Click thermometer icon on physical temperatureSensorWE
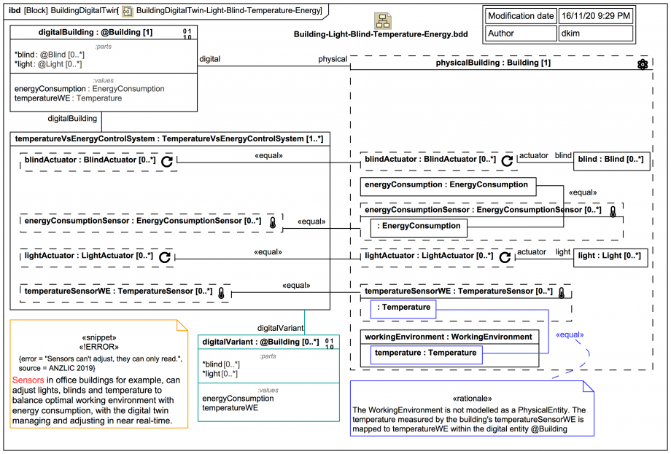This screenshot has width=671, height=454. 562,292
